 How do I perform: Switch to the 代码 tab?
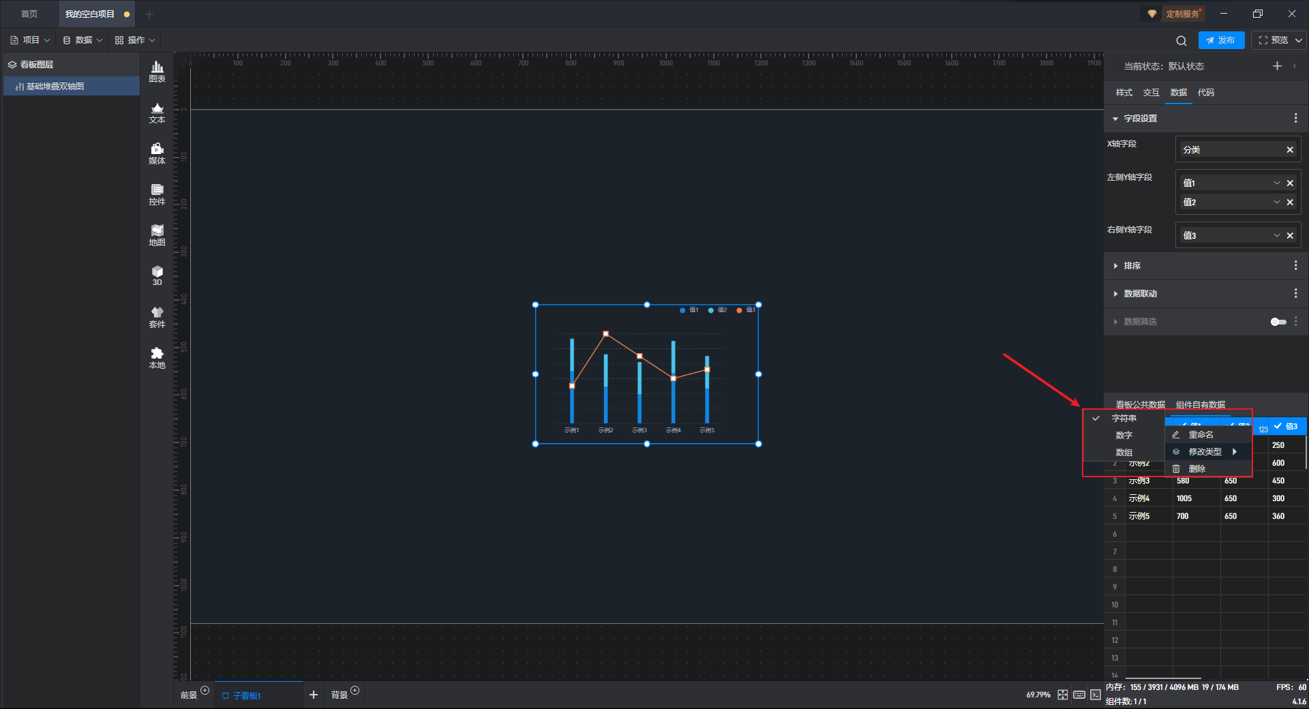pyautogui.click(x=1205, y=93)
